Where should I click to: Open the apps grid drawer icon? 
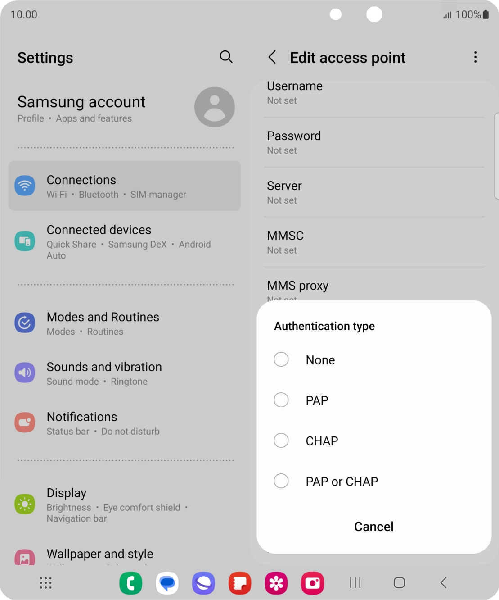[45, 583]
